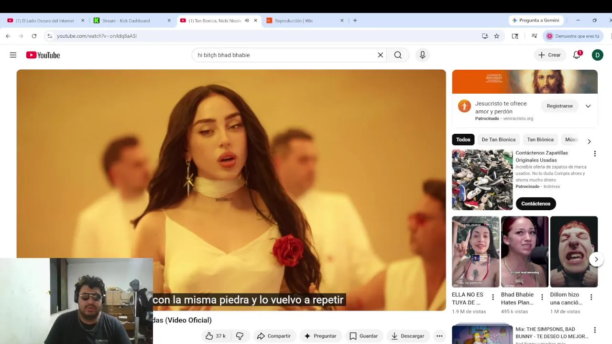Open options for Bhad Bhabie Hates short

pos(542,297)
